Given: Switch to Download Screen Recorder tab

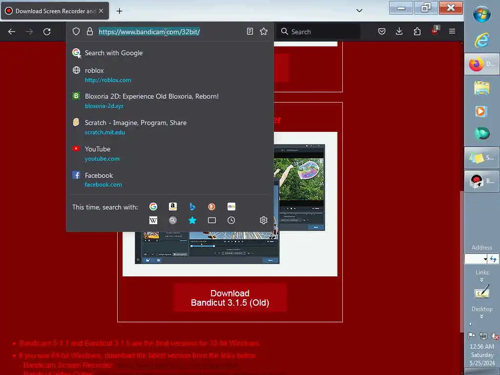Looking at the screenshot, I should pyautogui.click(x=55, y=11).
